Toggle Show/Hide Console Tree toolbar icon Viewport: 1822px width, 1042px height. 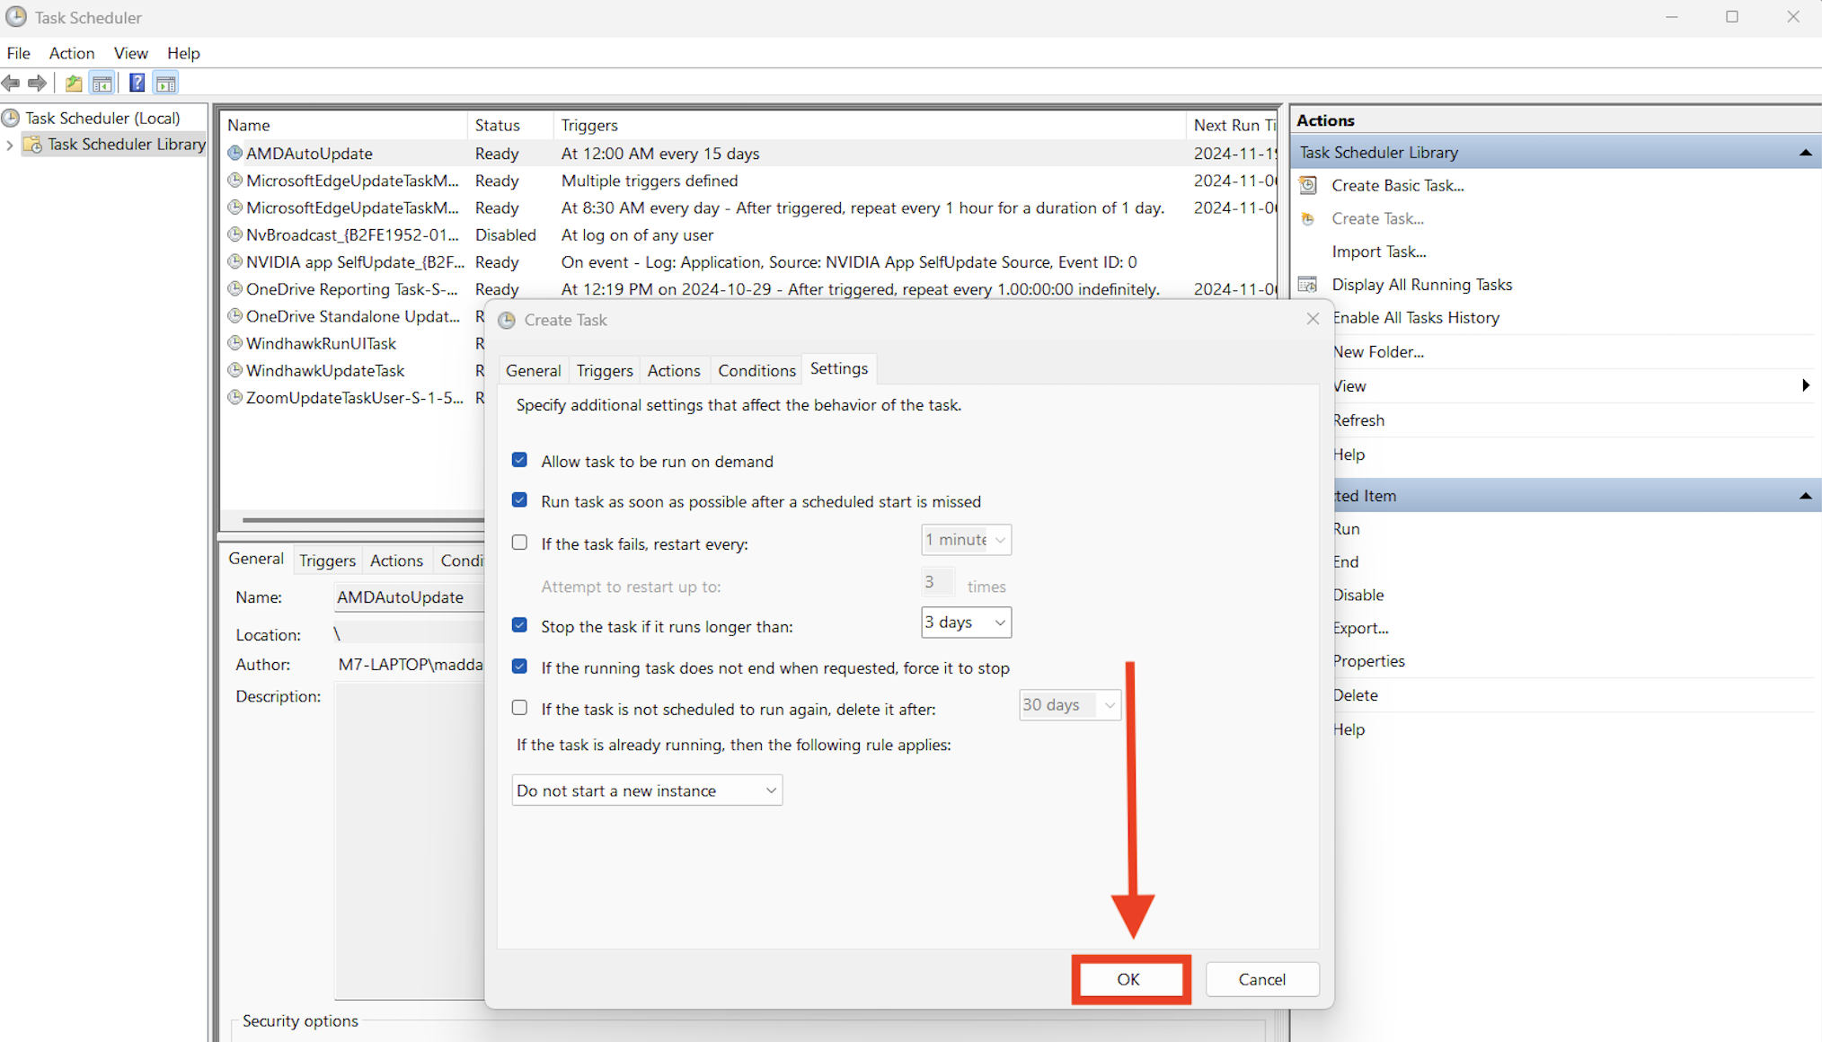102,84
